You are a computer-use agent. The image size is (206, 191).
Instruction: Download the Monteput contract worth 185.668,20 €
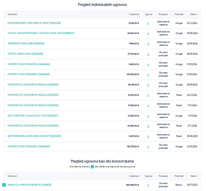coord(148,75)
